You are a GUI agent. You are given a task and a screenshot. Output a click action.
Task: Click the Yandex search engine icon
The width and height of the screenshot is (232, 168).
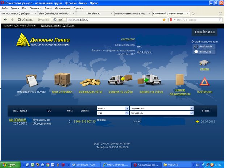click(171, 20)
